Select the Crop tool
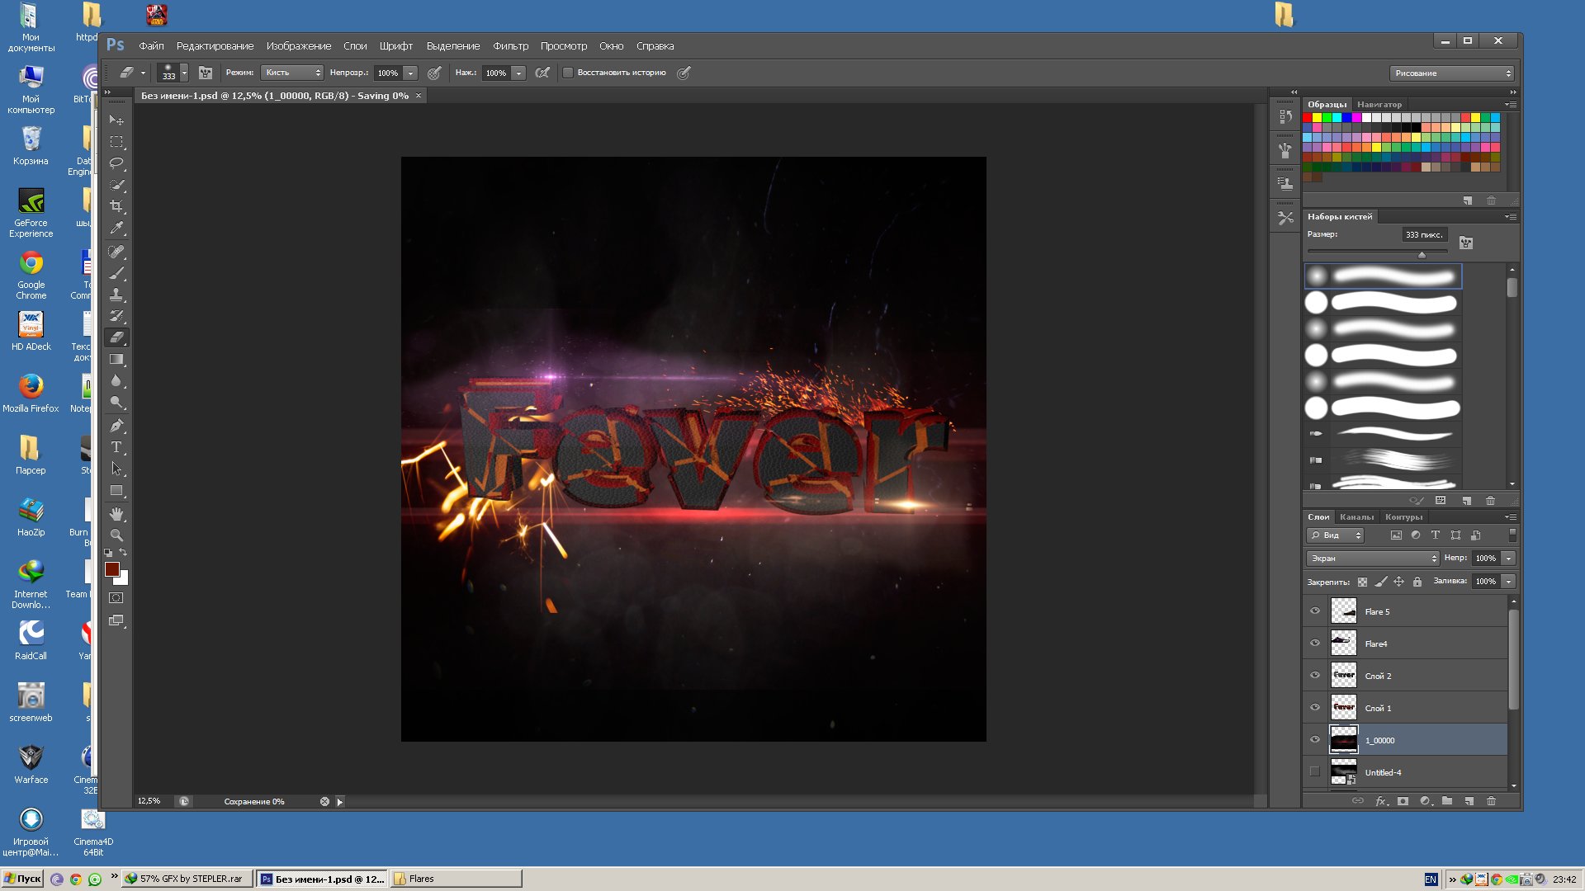The image size is (1585, 891). [116, 206]
